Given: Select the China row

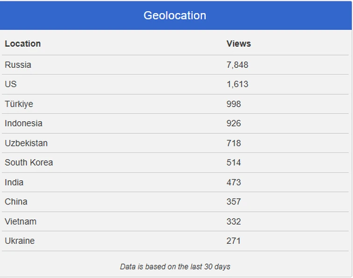Looking at the screenshot, I should (175, 202).
